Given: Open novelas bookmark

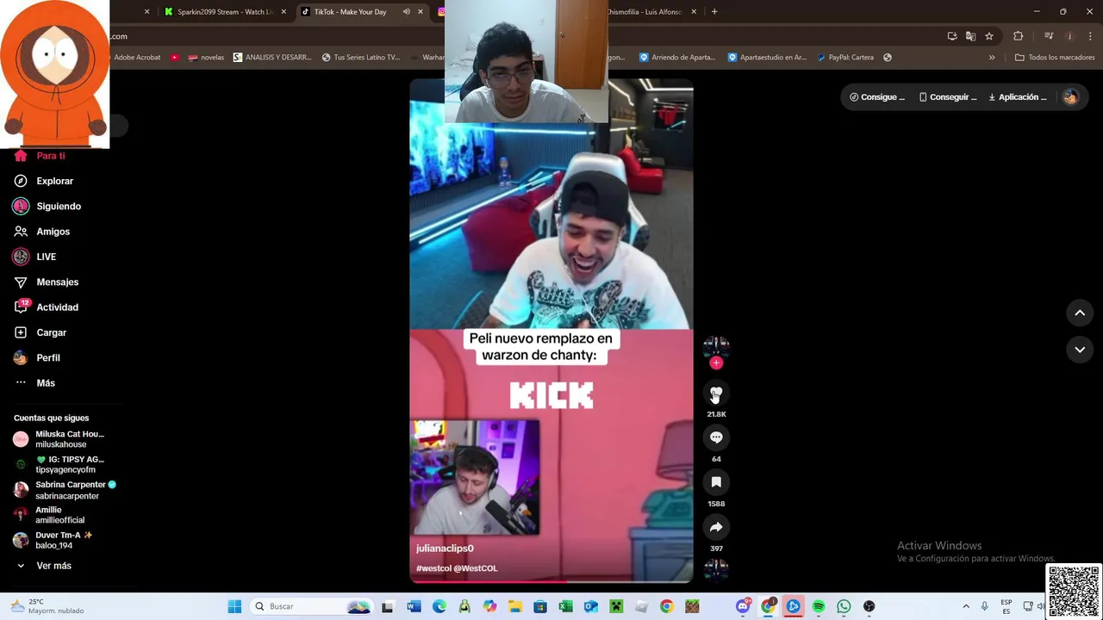Looking at the screenshot, I should click(x=206, y=58).
